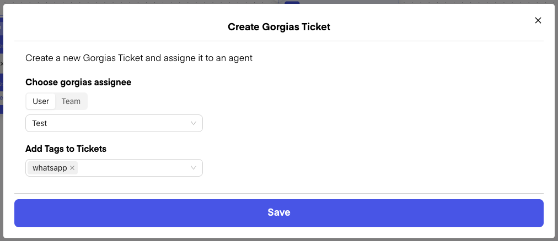This screenshot has height=241, width=558.
Task: Switch assignee type to Team
Action: (x=71, y=101)
